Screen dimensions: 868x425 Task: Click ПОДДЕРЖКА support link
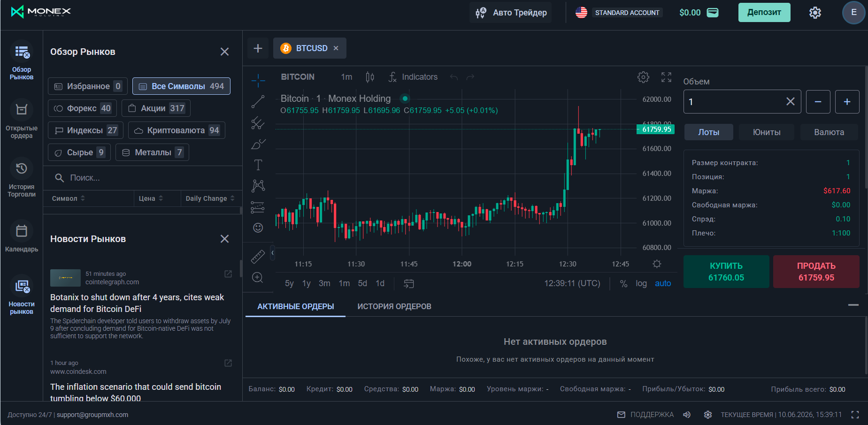pyautogui.click(x=645, y=415)
